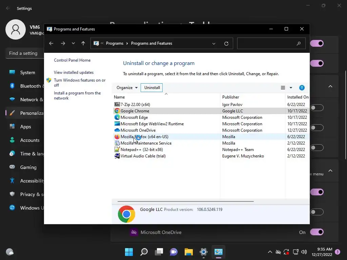The width and height of the screenshot is (347, 260).
Task: Collapse the lower Settings section chevron near menu
Action: [330, 171]
